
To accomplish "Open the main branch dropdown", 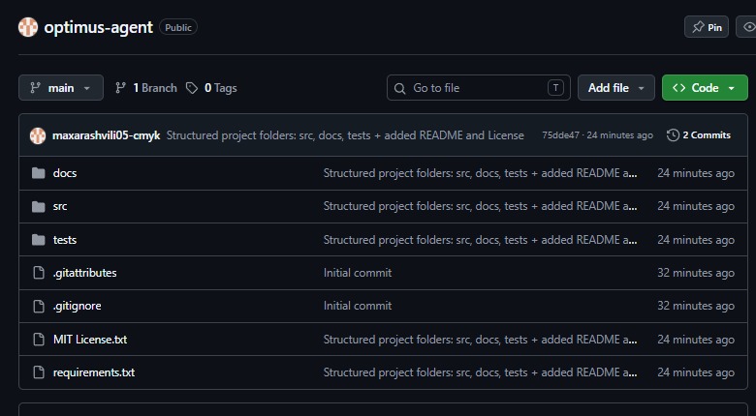I will (x=61, y=88).
